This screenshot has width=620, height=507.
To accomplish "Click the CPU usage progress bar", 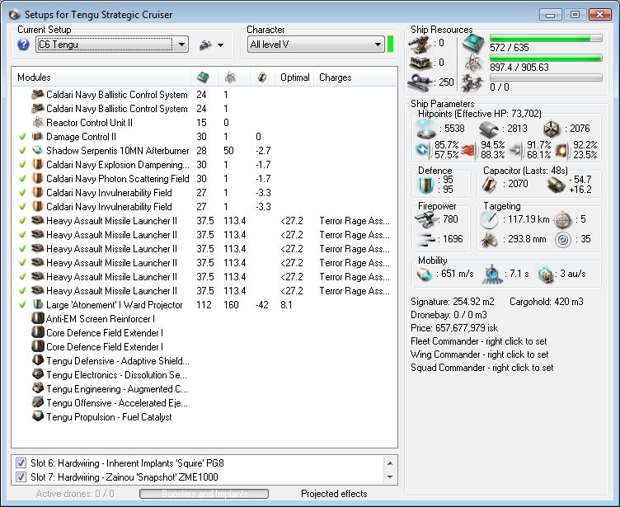I will coord(546,38).
